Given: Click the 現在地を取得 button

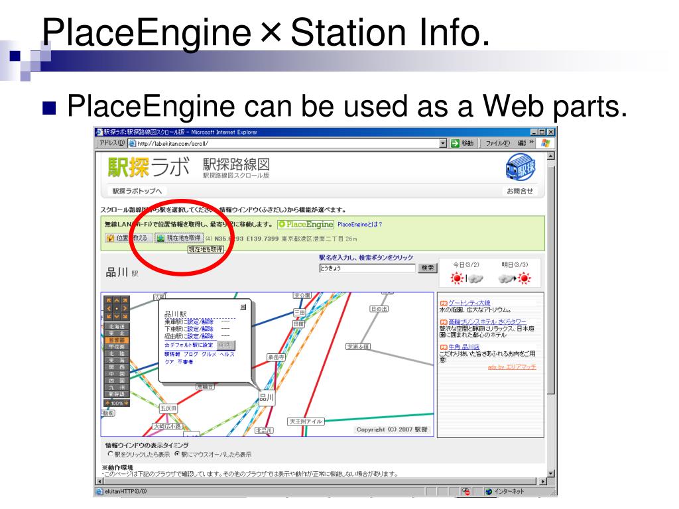Looking at the screenshot, I should point(179,238).
